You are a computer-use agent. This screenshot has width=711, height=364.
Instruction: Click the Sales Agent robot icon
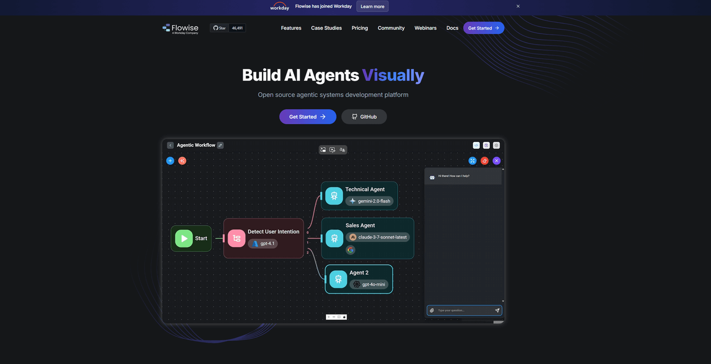[x=334, y=239]
